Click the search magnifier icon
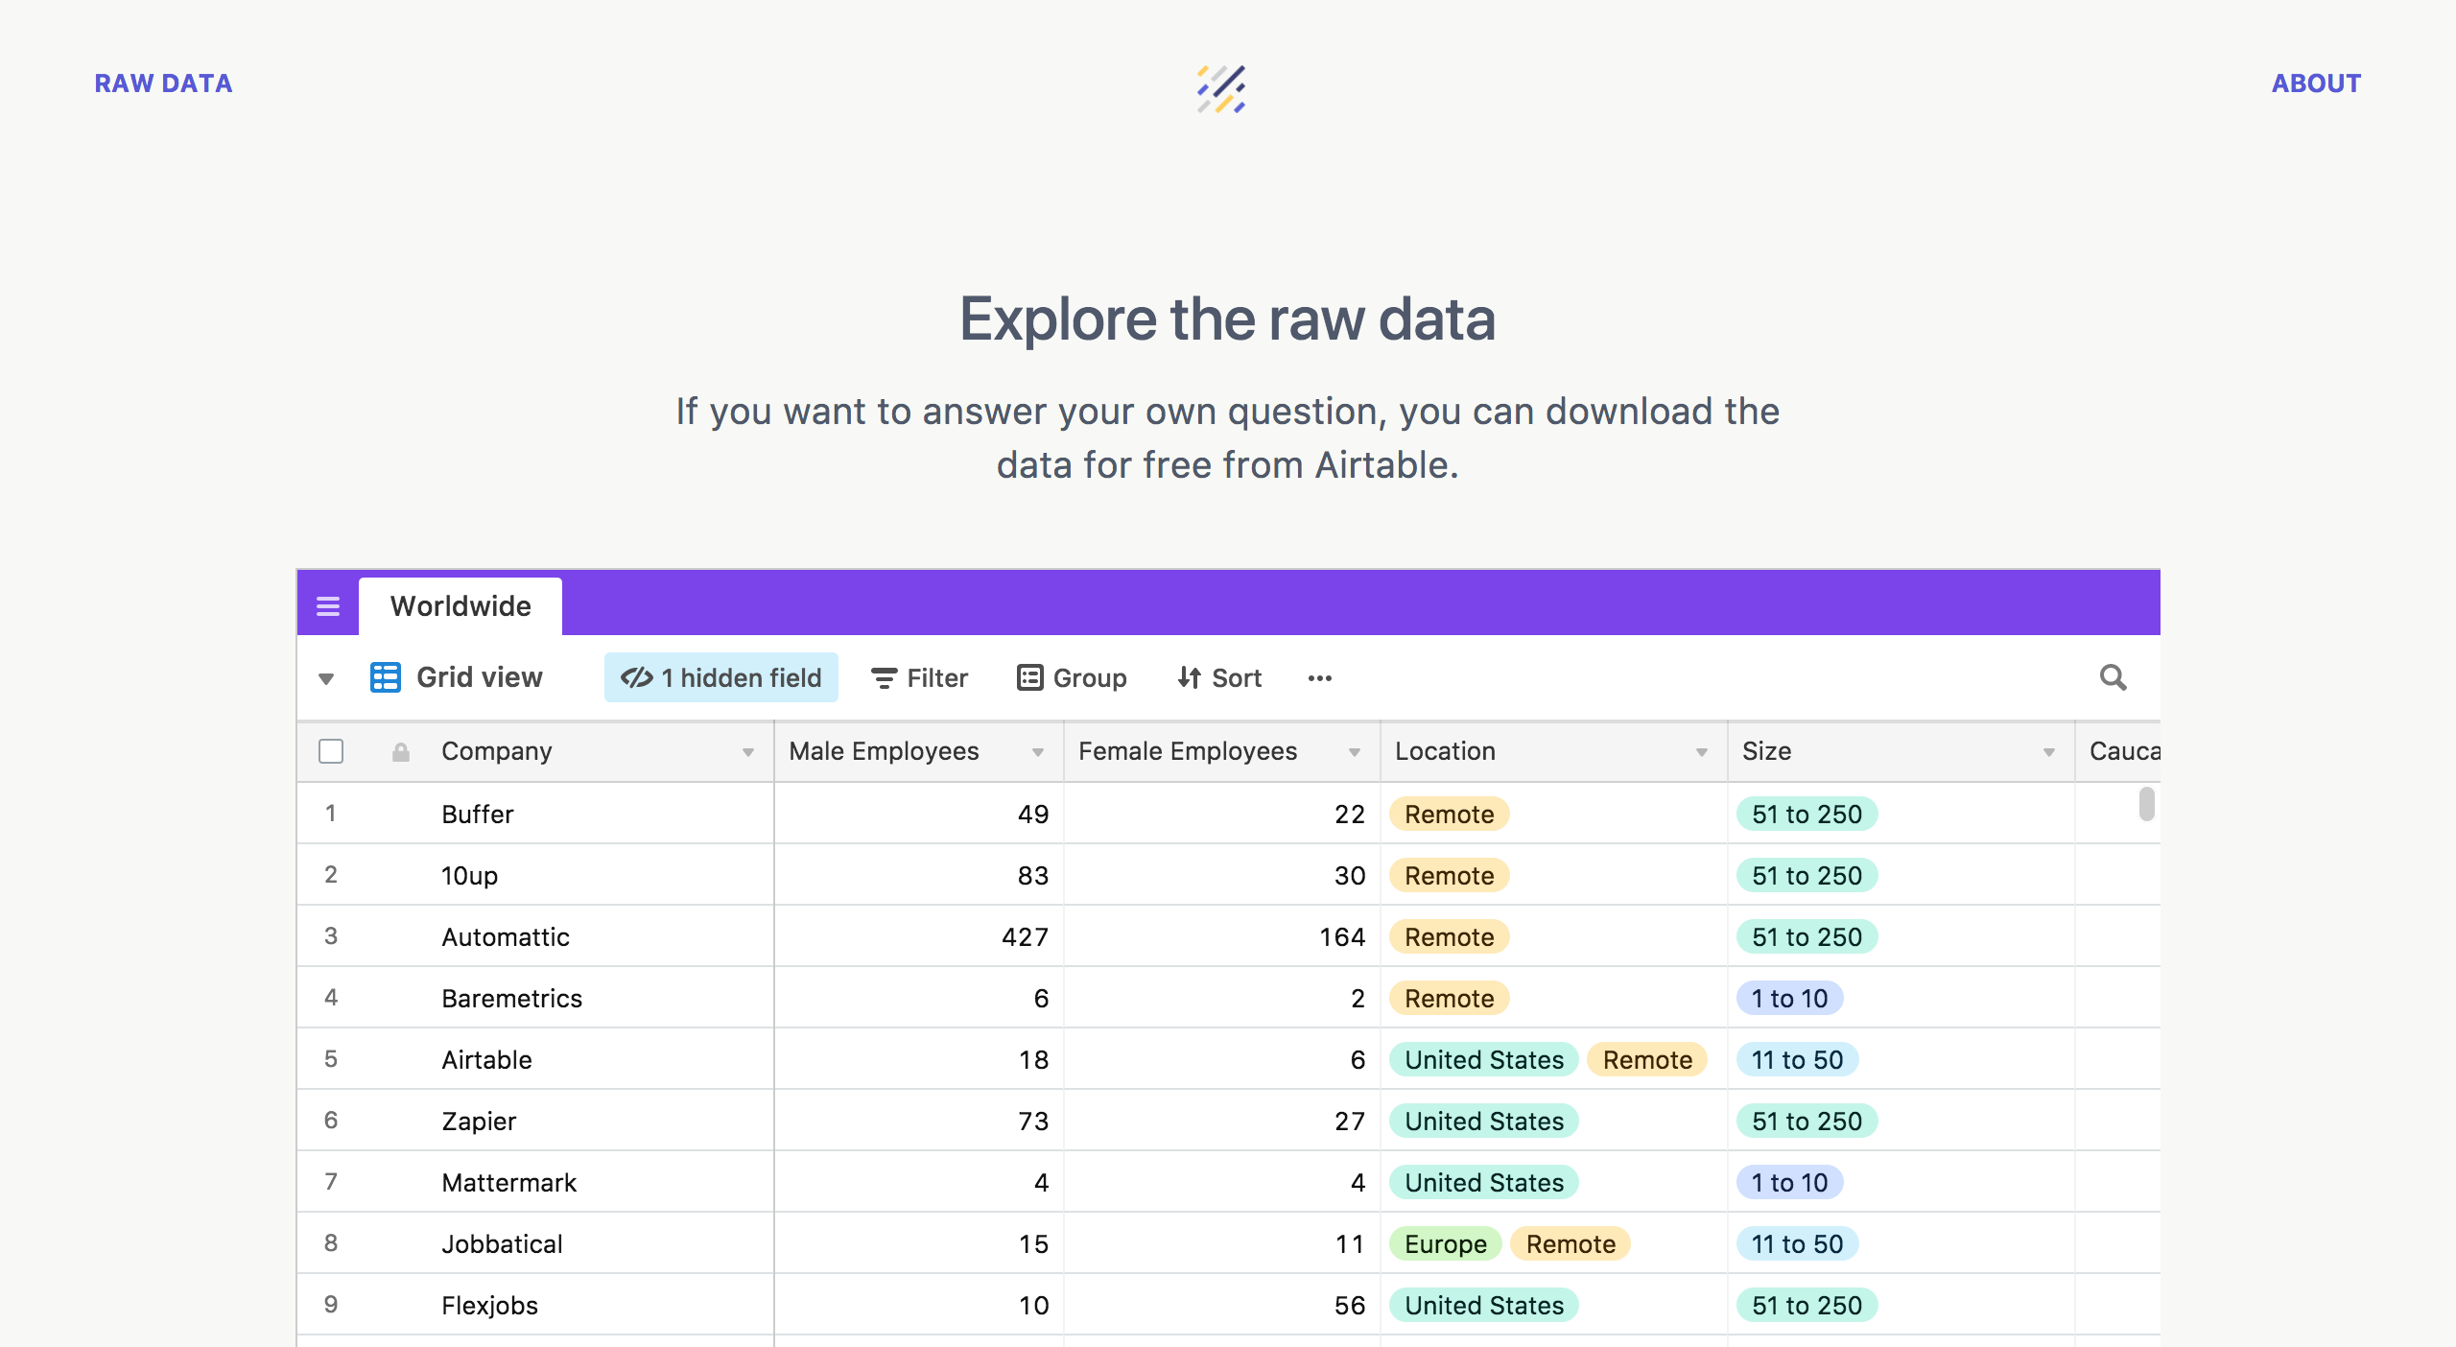 pyautogui.click(x=2113, y=677)
